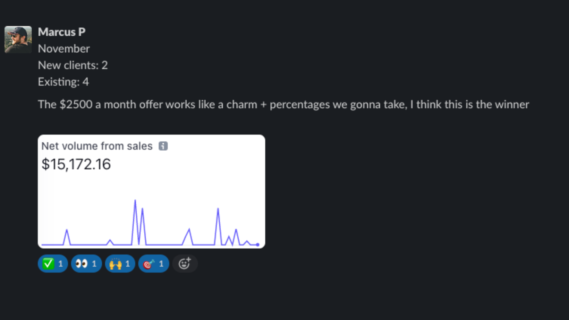Click the second-tallest spike on the right side

click(218, 209)
